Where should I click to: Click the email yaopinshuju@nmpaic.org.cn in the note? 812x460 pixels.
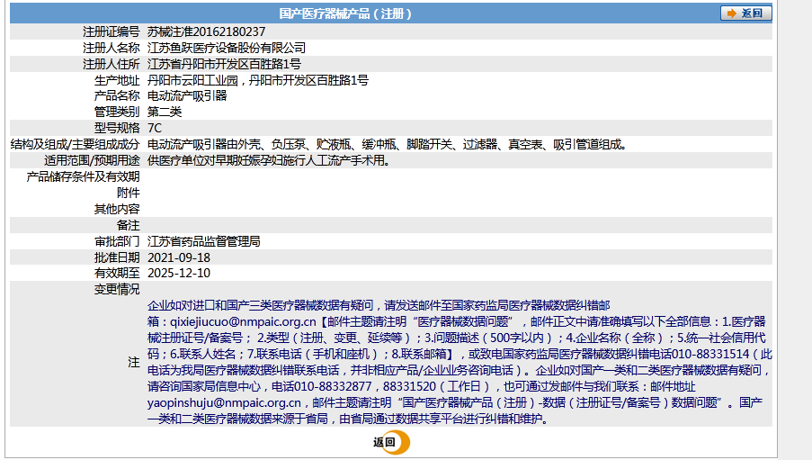(224, 403)
